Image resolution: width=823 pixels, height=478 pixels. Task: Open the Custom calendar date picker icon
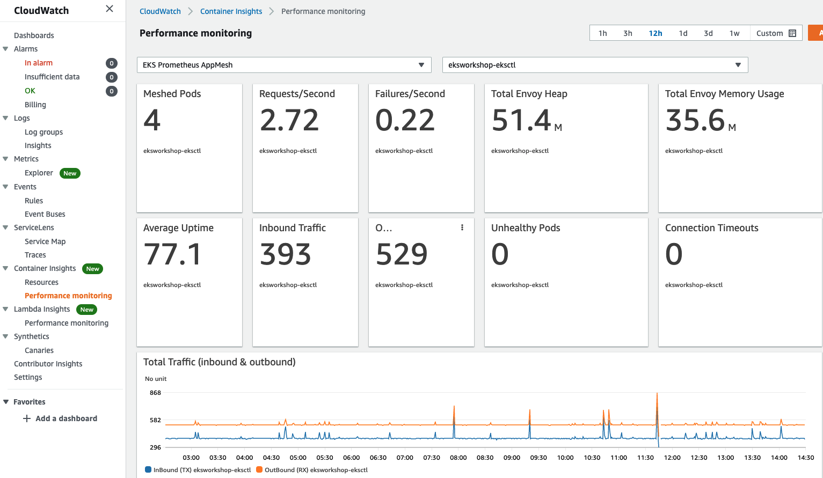[792, 33]
